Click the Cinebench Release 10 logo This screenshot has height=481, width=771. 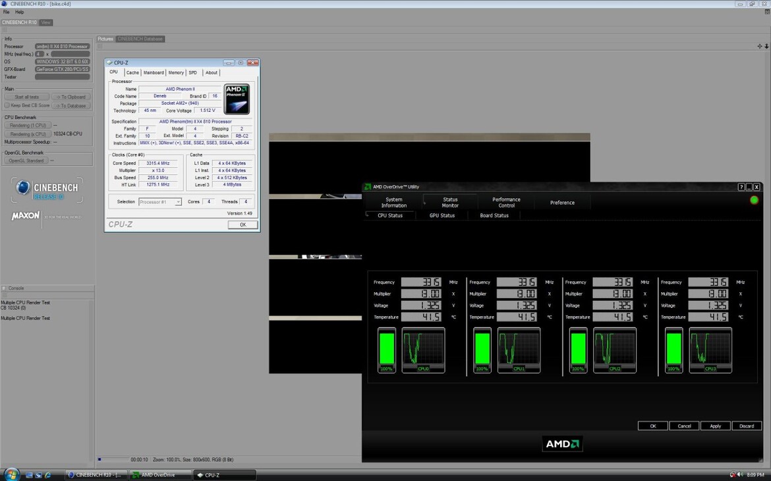47,190
